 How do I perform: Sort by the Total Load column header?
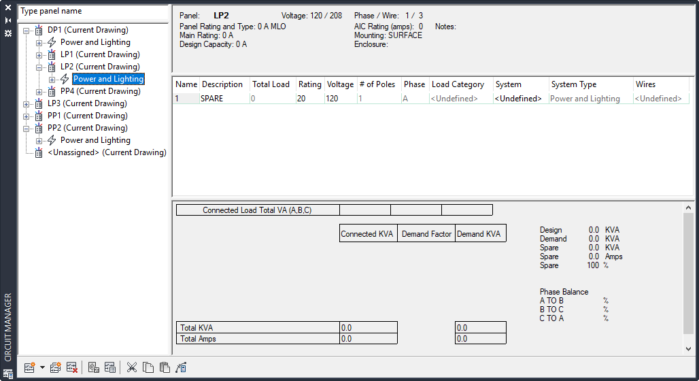click(x=272, y=84)
